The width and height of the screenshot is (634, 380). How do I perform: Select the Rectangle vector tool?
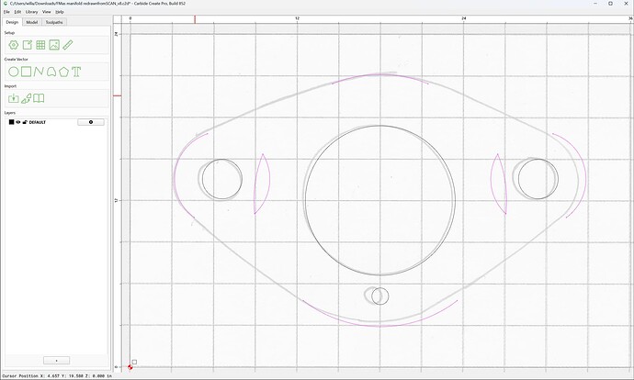coord(27,72)
